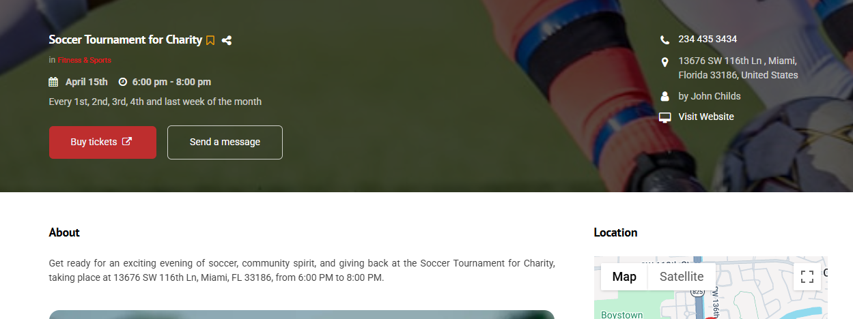Click the calendar icon next to April 15th
Screen dimensions: 853x319
pyautogui.click(x=53, y=82)
